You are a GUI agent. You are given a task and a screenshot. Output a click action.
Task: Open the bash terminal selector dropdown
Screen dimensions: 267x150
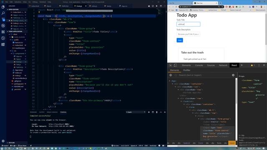[136, 112]
